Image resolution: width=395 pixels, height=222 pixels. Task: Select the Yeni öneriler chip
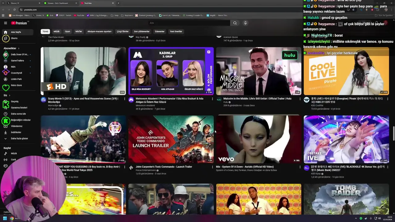176,31
